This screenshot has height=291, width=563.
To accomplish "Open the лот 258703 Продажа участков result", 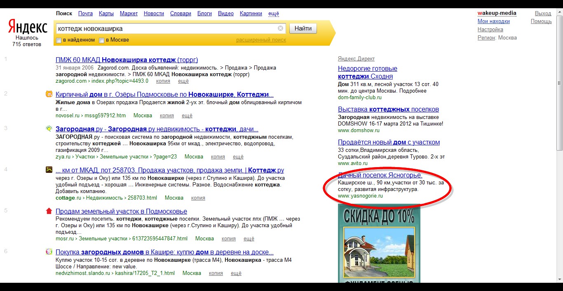I will 170,170.
